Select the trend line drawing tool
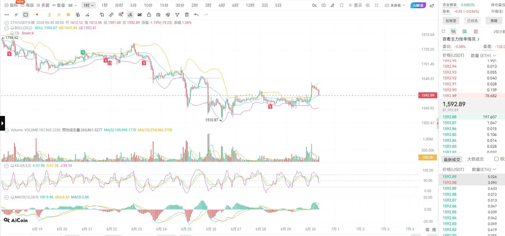 [x=16, y=15]
